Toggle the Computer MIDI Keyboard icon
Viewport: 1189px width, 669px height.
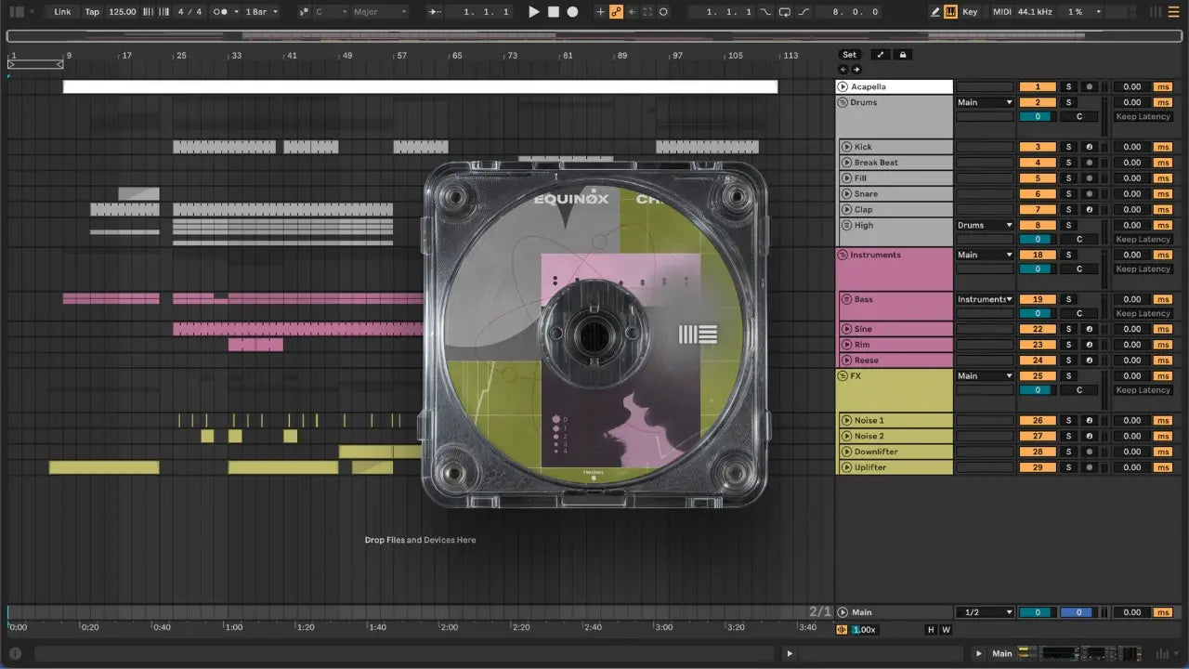coord(950,12)
